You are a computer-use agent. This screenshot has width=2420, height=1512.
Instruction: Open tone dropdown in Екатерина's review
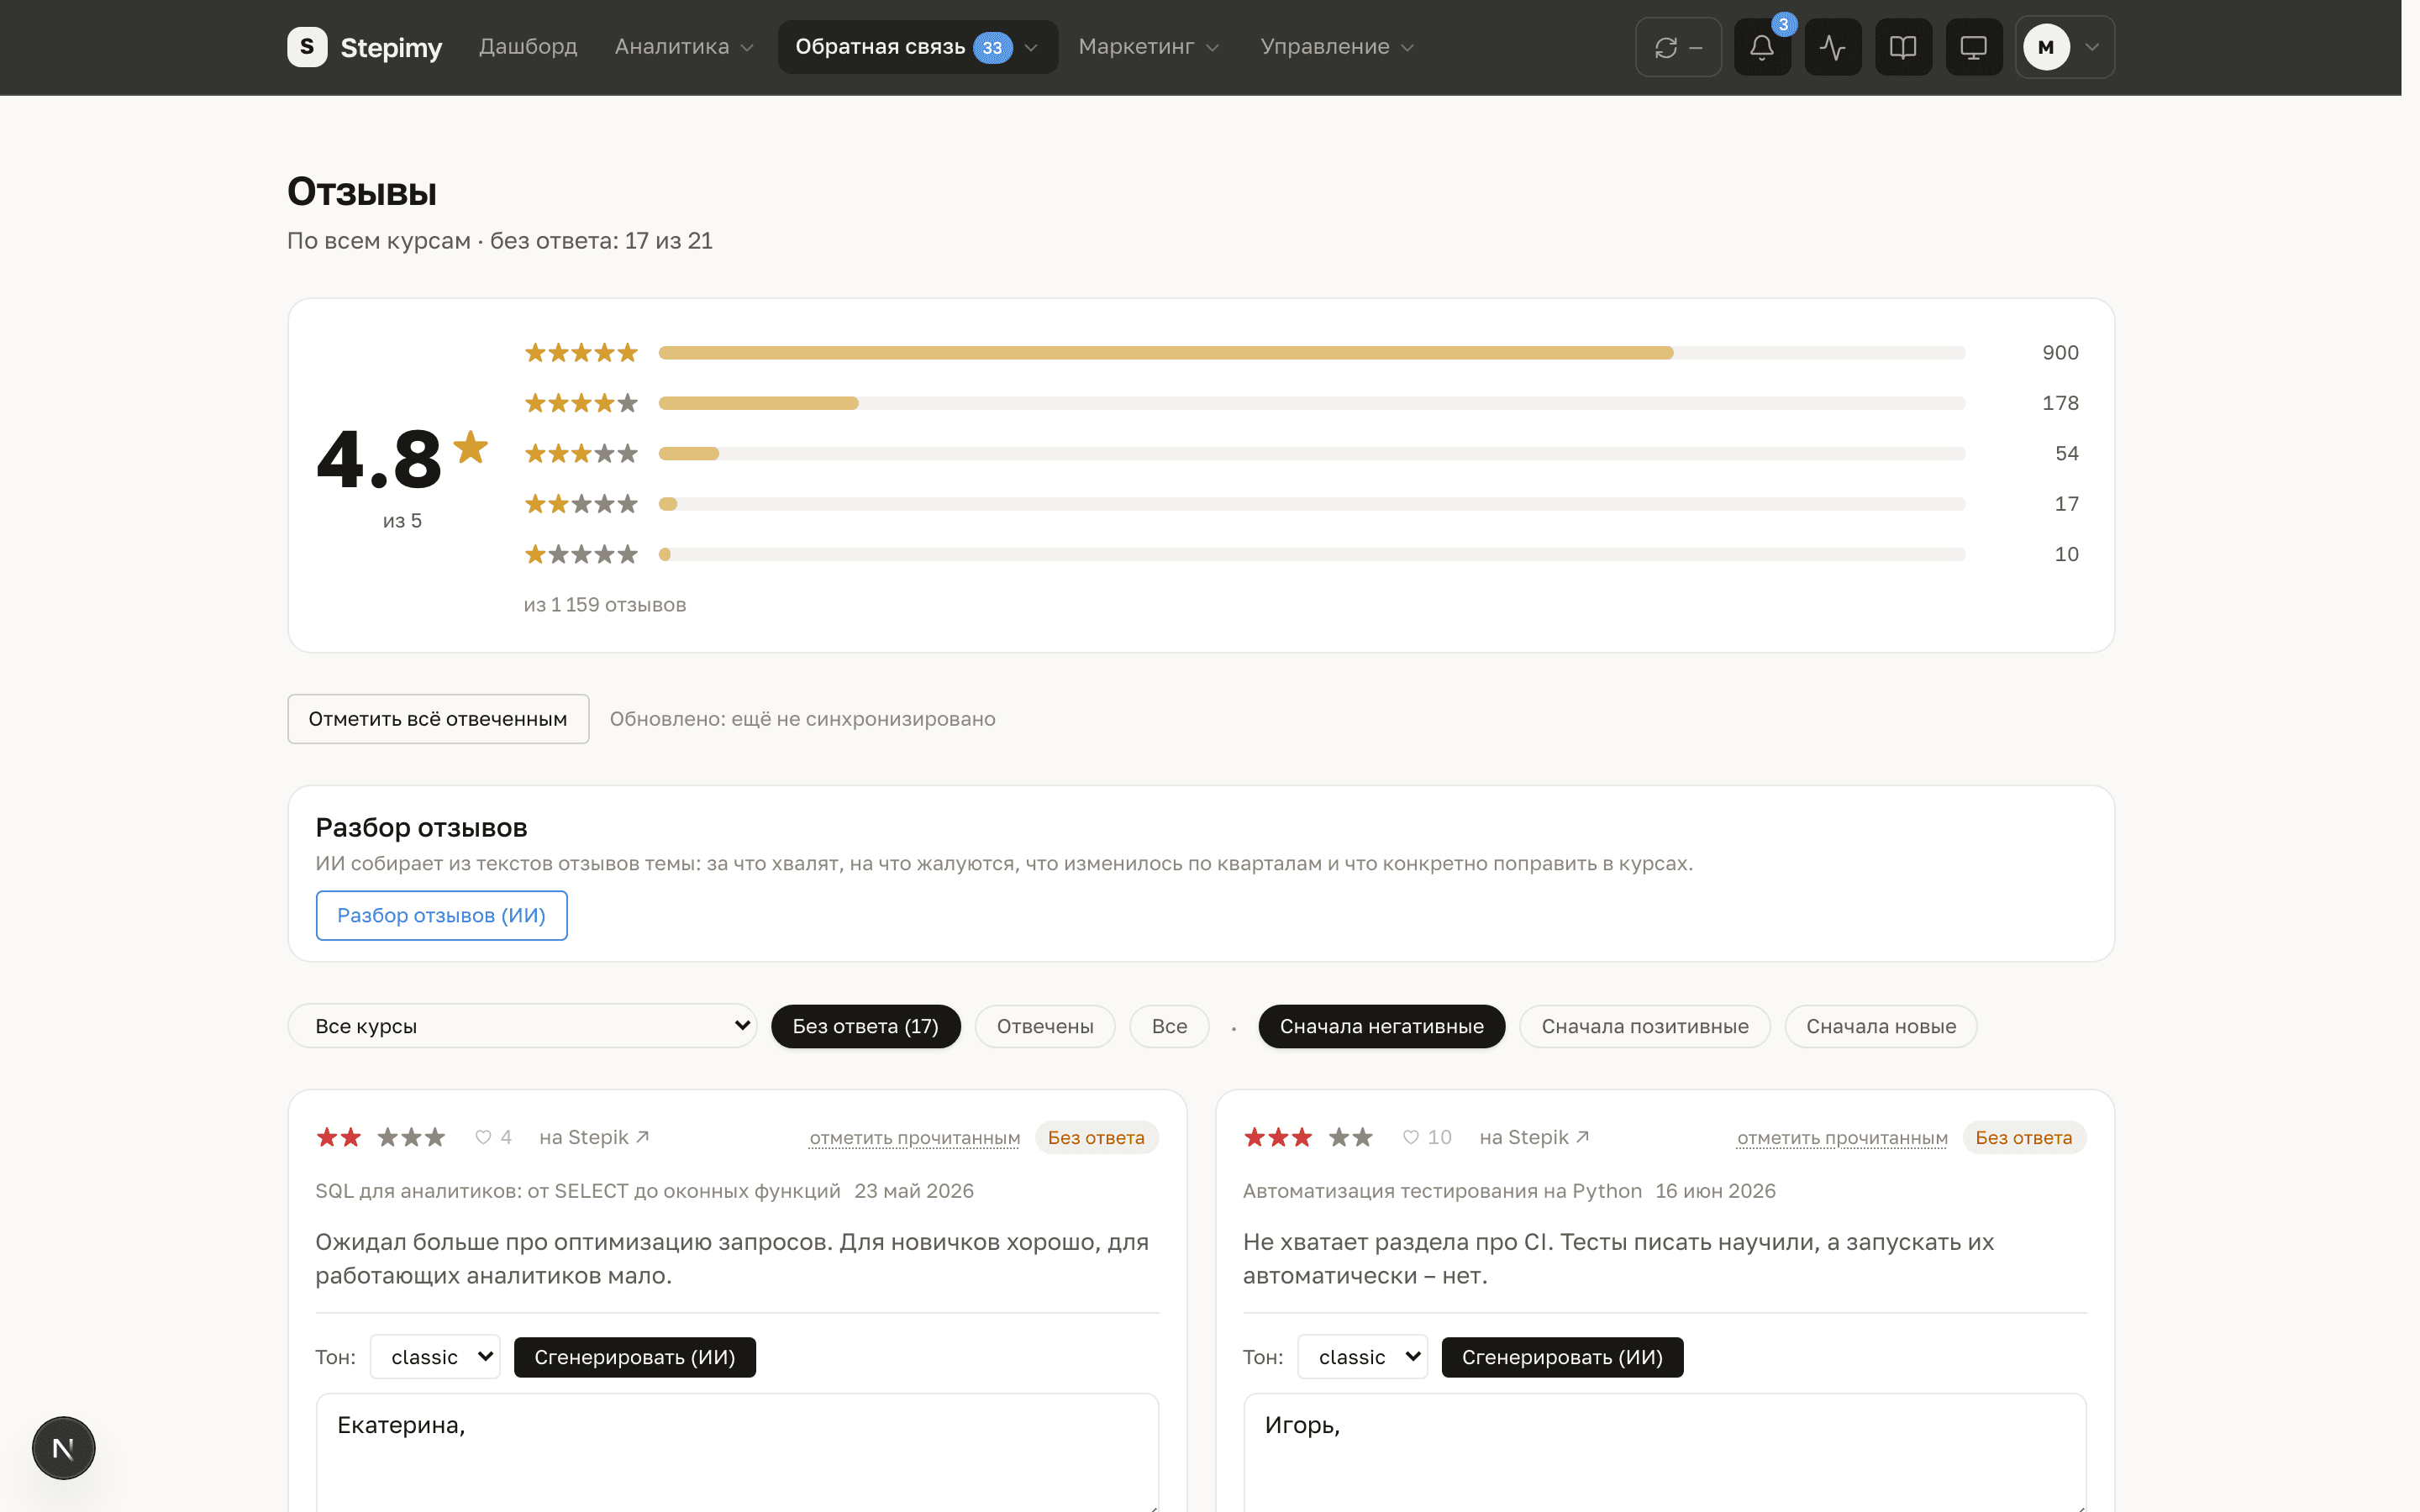pos(435,1357)
